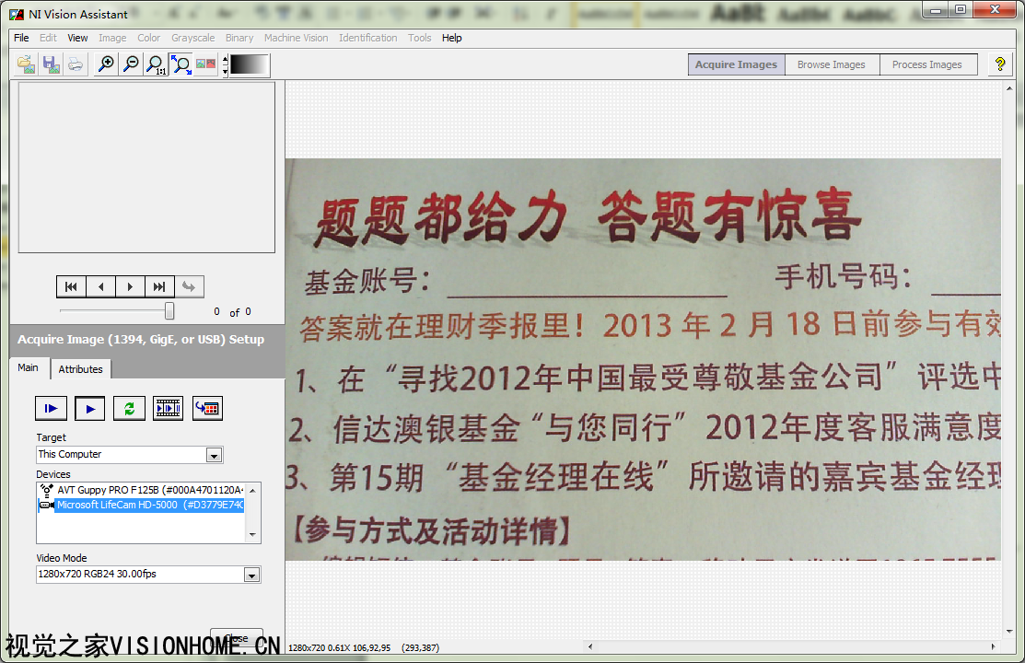Switch to the Attributes tab
The width and height of the screenshot is (1025, 663).
click(x=80, y=368)
